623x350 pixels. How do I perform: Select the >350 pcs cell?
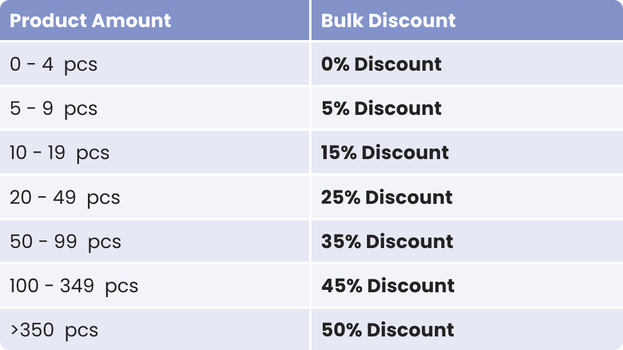pyautogui.click(x=54, y=330)
